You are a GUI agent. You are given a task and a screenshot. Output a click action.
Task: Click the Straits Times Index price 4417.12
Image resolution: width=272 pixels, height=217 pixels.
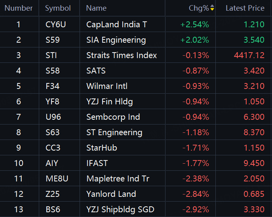[249, 55]
